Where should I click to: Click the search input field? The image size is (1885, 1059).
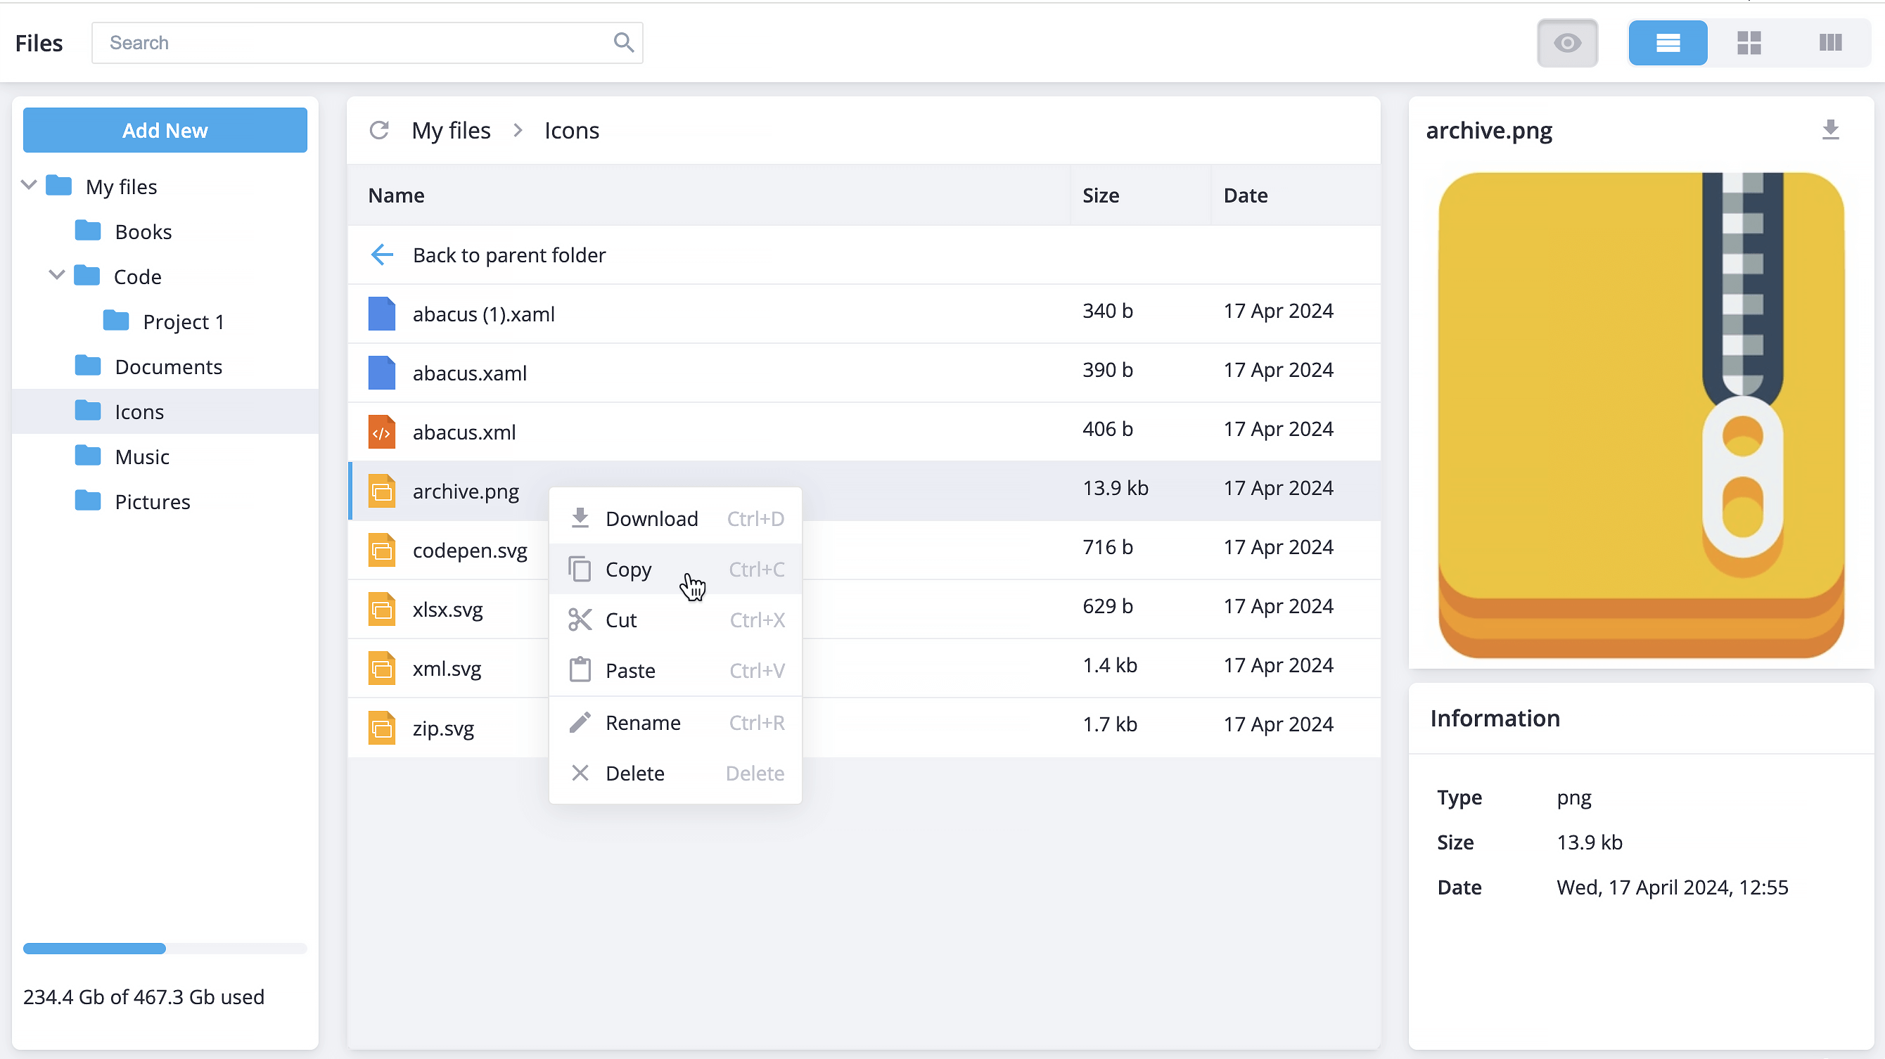click(369, 43)
